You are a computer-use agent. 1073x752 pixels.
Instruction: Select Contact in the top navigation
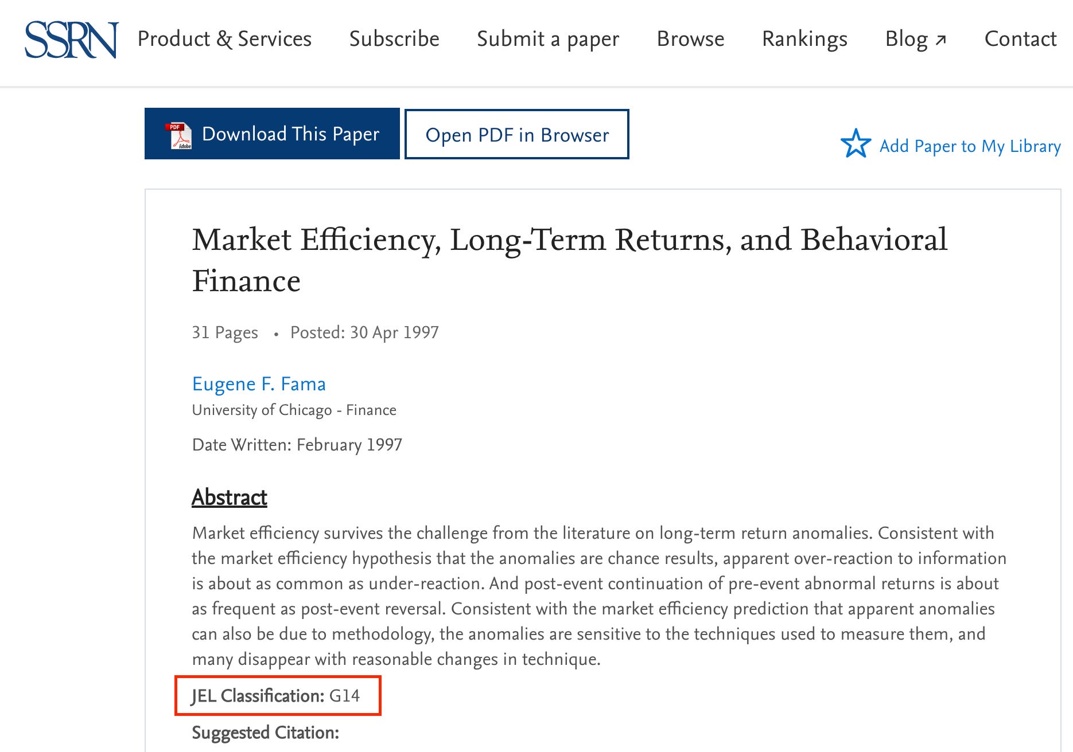(1020, 39)
